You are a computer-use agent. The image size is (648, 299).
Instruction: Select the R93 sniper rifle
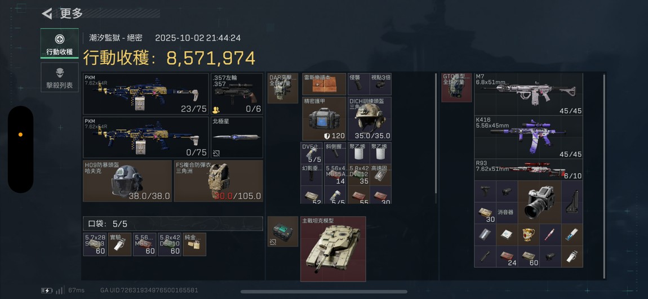528,169
